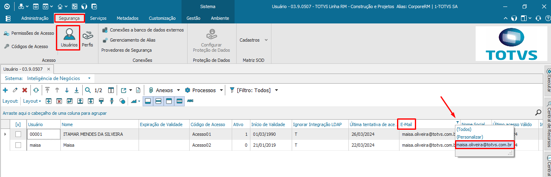Screen dimensions: 551x177
Task: Expand the Cadastros dropdown in ribbon
Action: point(266,40)
